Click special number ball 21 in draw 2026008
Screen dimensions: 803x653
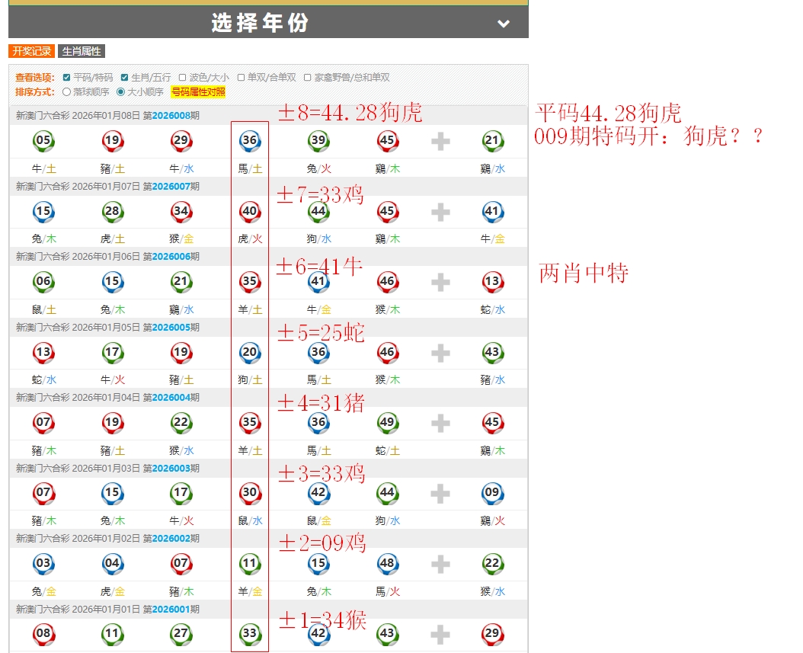point(492,140)
